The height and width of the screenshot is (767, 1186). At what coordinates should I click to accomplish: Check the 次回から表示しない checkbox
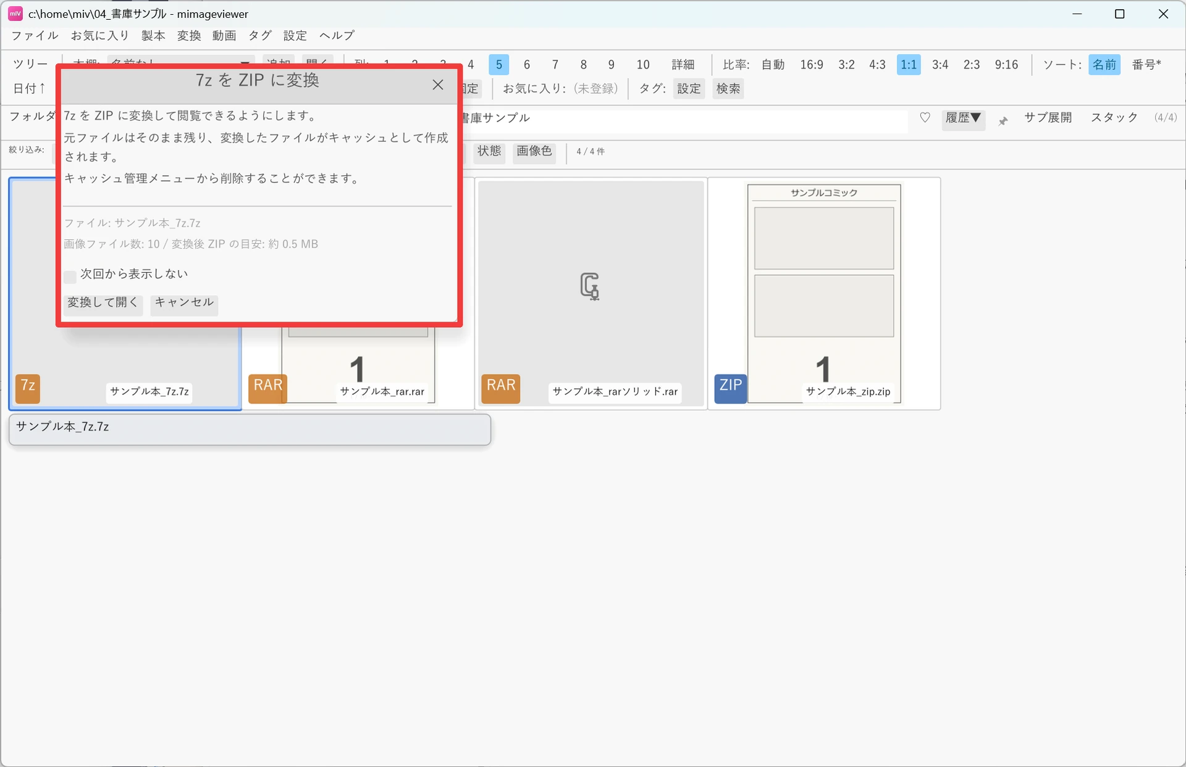[70, 276]
